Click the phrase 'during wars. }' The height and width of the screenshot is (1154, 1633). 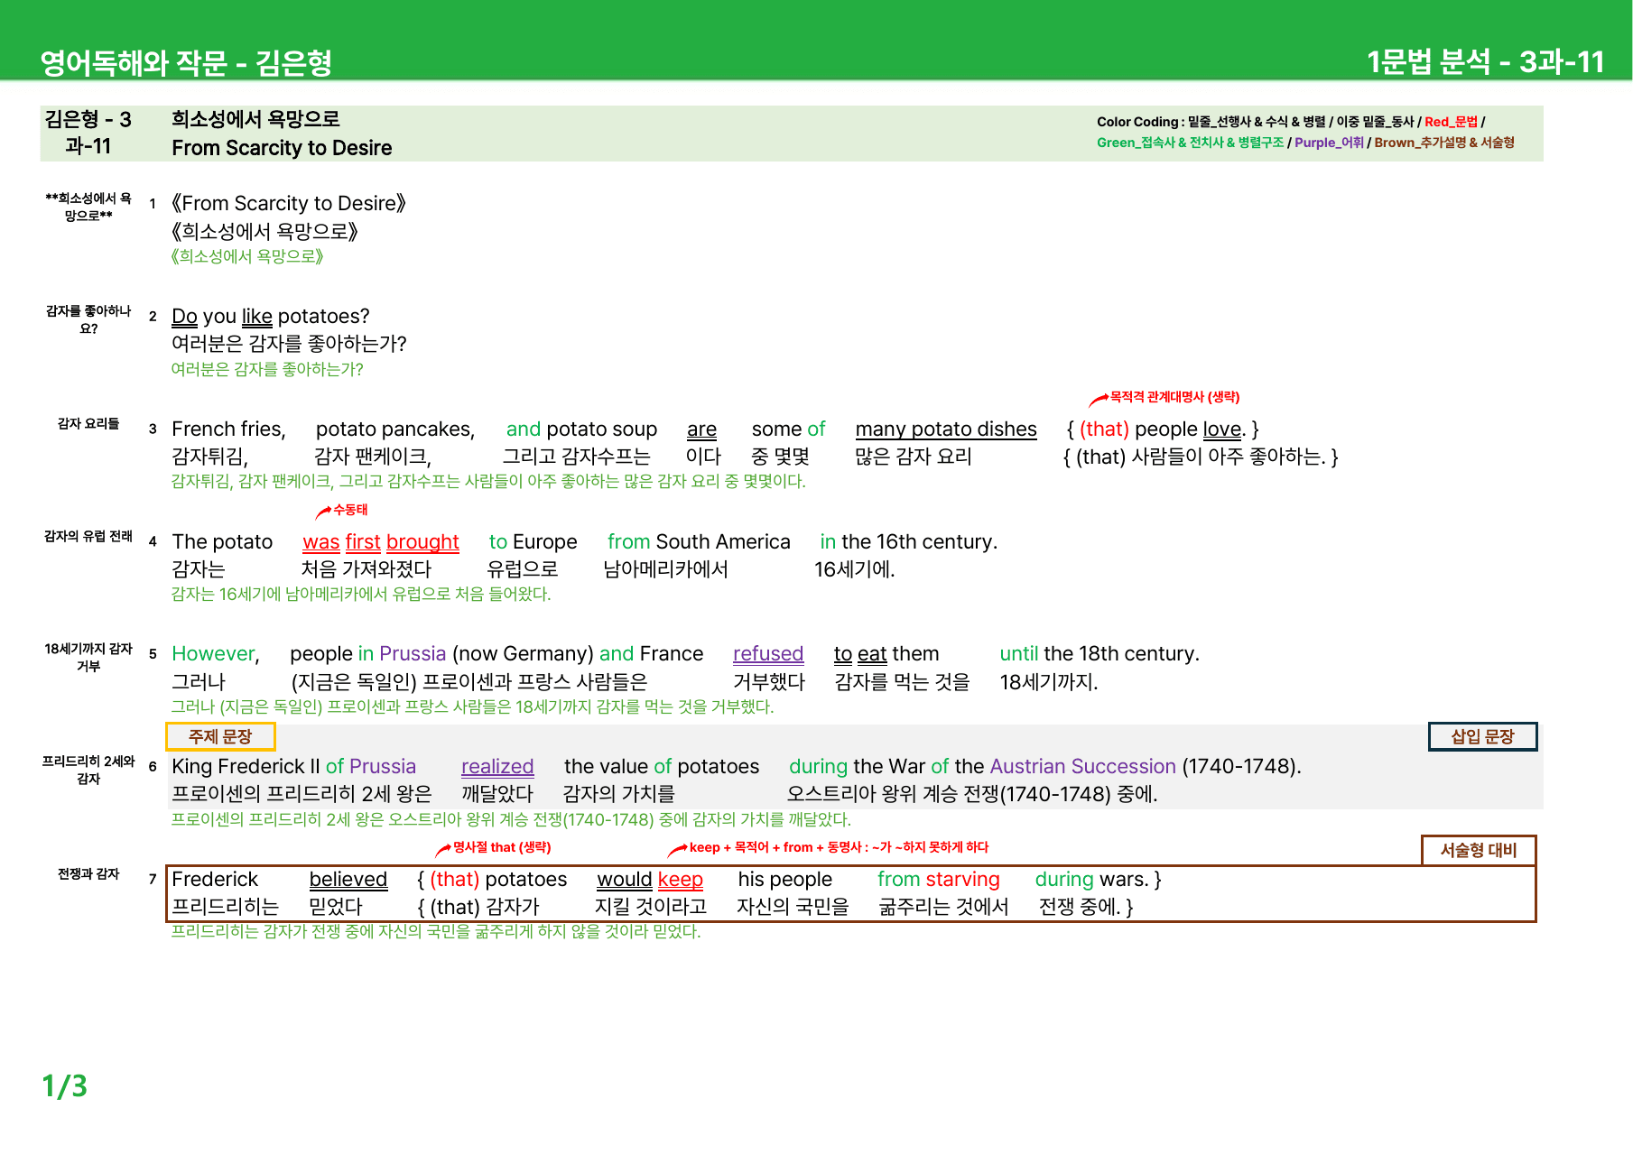(x=1099, y=879)
